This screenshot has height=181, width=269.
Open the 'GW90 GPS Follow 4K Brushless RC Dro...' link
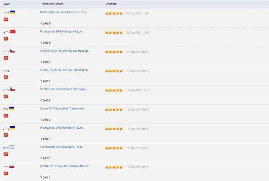(x=66, y=166)
